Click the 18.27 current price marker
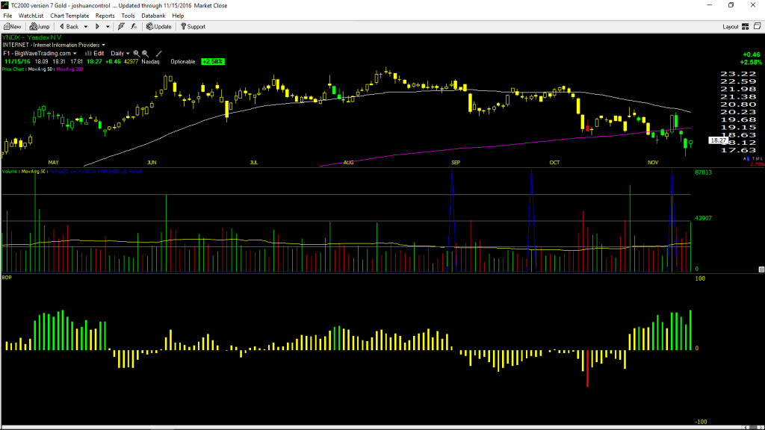The width and height of the screenshot is (765, 430). 718,140
